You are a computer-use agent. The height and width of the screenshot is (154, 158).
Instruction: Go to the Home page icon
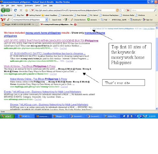26,10
